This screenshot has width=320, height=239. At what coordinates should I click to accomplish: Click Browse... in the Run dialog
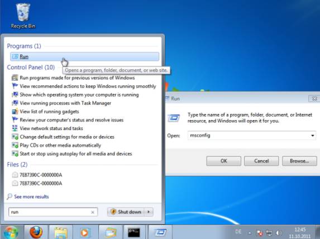(x=299, y=161)
